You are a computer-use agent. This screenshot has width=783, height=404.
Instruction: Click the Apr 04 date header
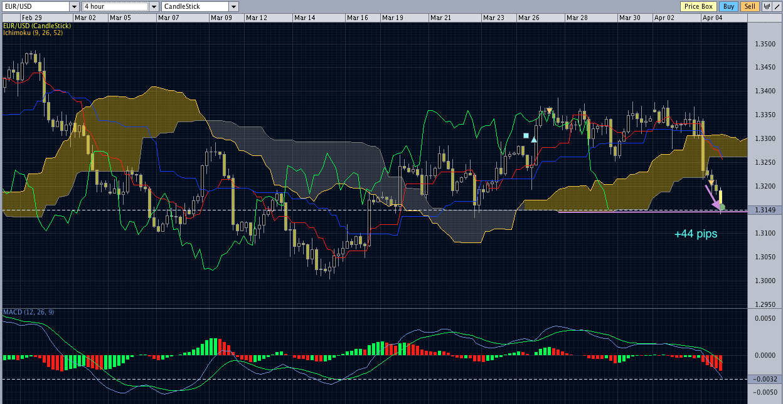(x=712, y=18)
